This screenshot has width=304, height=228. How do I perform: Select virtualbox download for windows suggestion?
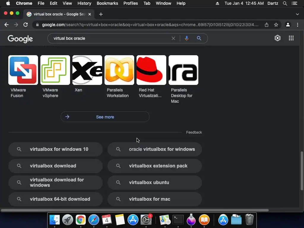click(x=56, y=183)
